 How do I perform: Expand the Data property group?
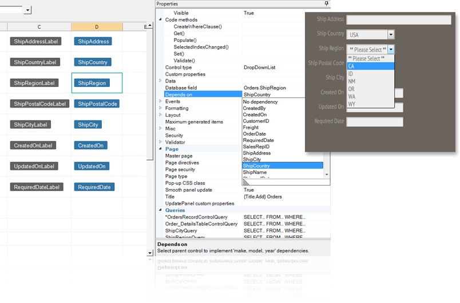click(160, 81)
